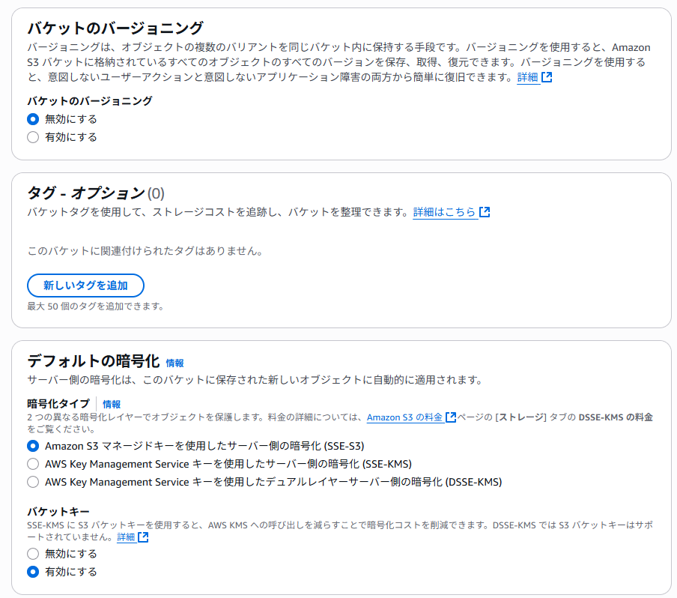This screenshot has height=598, width=677.
Task: Click external icon after Amazon S3 の料金
Action: (451, 417)
